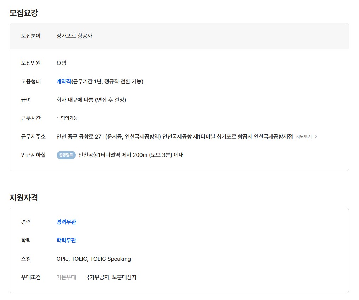359x300 pixels.
Task: Click the 회사 내규에 따름 salary text
Action: (x=91, y=100)
